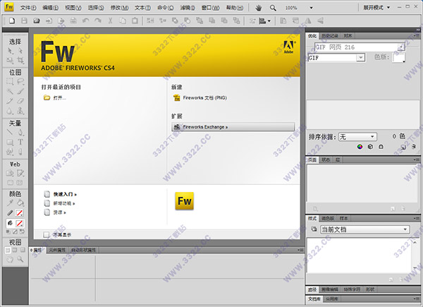Select the Subselection tool

click(20, 51)
